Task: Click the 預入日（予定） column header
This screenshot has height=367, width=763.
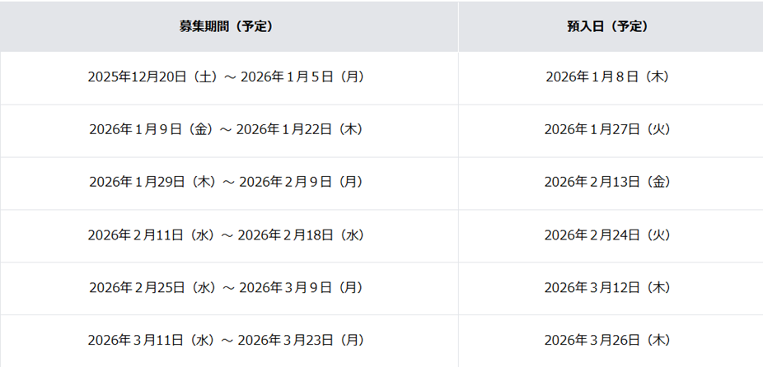Action: click(x=607, y=26)
